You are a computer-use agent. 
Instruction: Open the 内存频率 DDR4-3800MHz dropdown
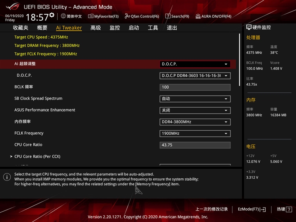pos(195,122)
